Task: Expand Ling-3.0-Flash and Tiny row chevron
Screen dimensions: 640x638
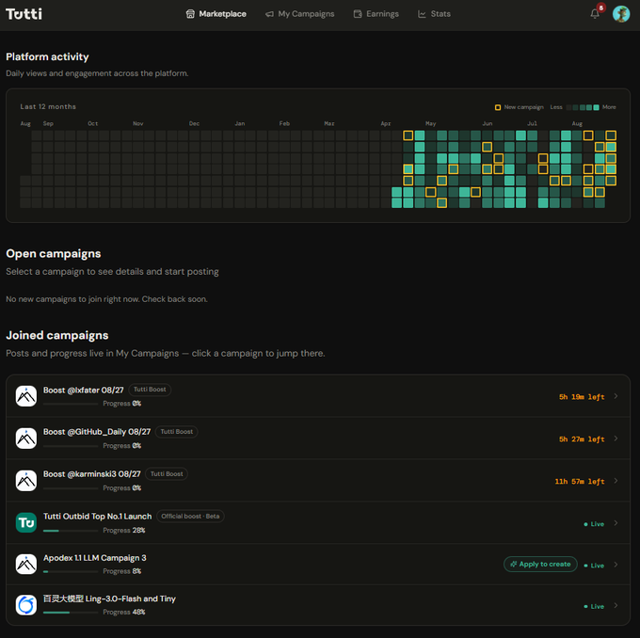Action: (616, 605)
